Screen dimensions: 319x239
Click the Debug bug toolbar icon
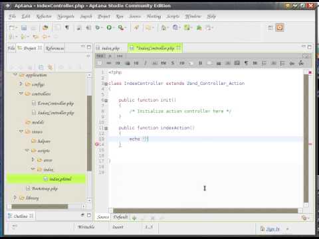[97, 28]
